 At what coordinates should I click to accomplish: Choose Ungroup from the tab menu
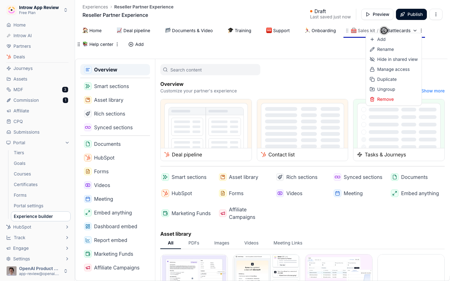(394, 89)
